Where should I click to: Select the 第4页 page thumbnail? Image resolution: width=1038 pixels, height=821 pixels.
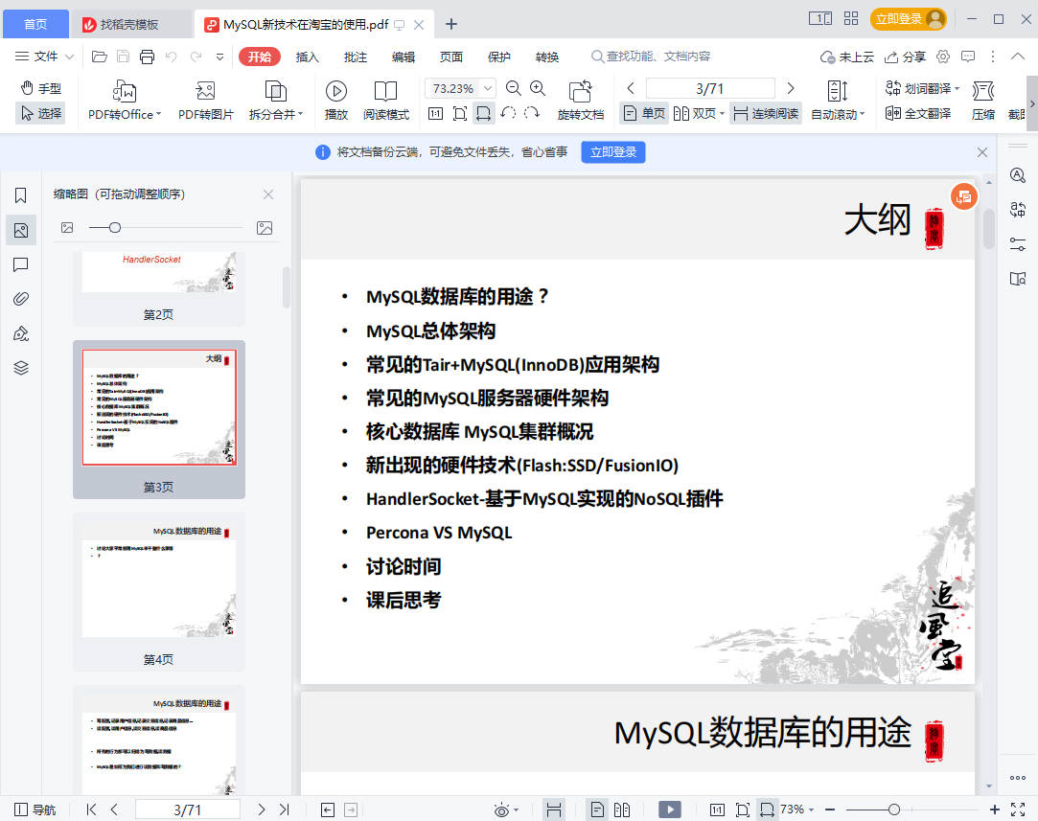(x=158, y=584)
